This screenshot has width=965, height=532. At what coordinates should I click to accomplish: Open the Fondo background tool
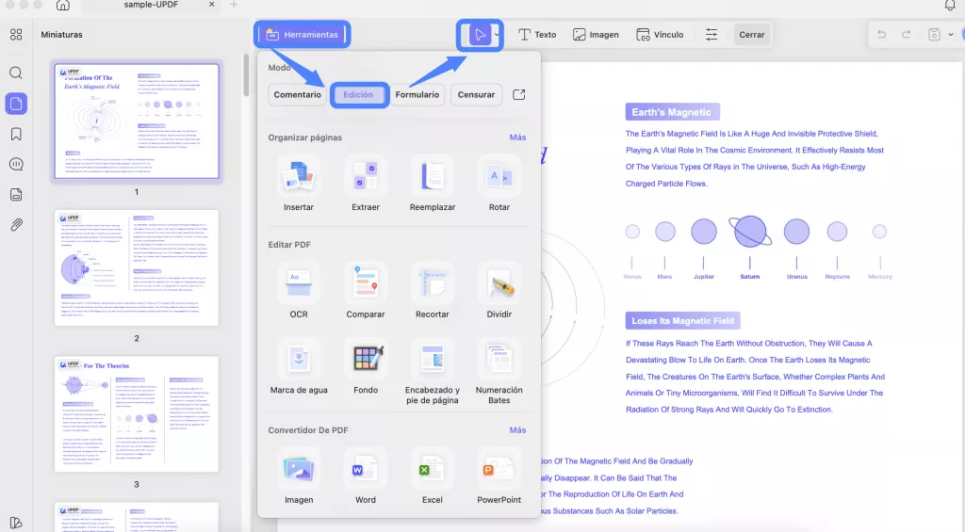pyautogui.click(x=366, y=367)
